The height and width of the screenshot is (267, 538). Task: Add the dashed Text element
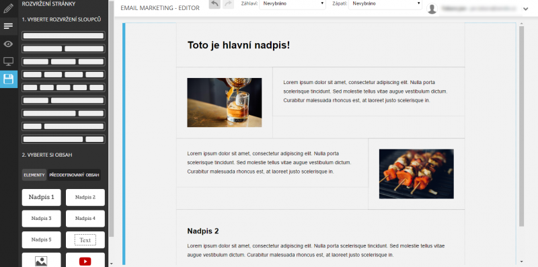pos(85,240)
